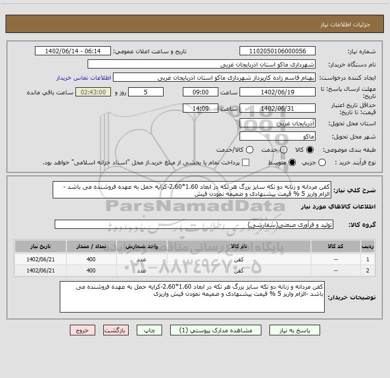Click the چاپ print button
The height and width of the screenshot is (378, 390).
tap(149, 330)
